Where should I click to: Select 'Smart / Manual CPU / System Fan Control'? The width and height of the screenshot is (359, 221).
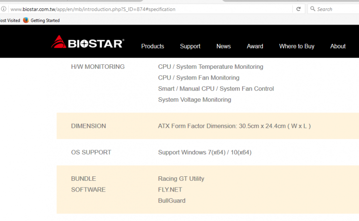coord(216,89)
